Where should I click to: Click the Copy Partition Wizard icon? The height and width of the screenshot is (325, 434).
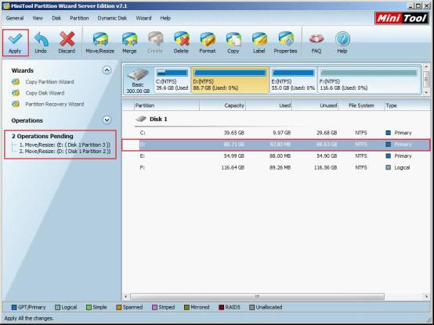(16, 82)
